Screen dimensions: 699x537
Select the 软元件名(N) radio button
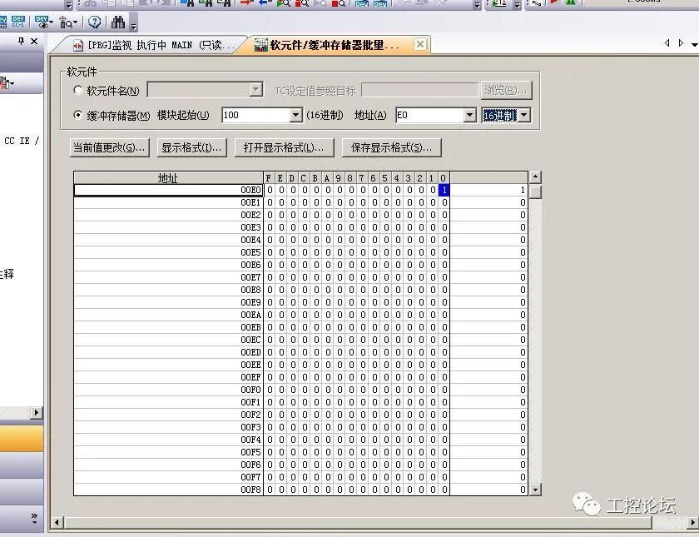(x=78, y=90)
